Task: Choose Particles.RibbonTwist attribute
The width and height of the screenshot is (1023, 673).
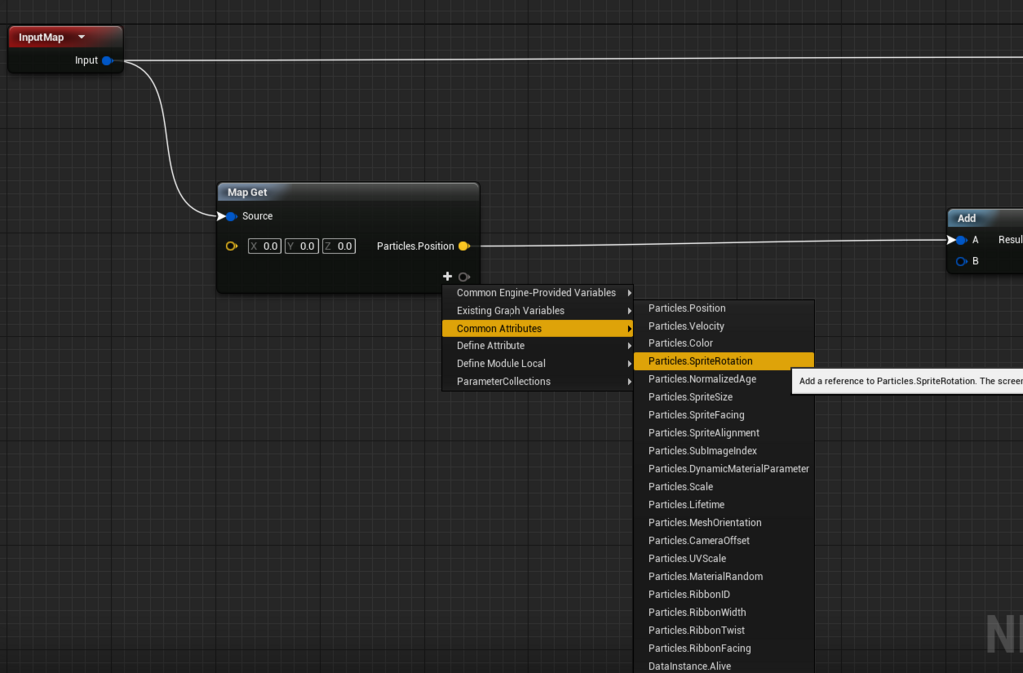Action: [724, 631]
